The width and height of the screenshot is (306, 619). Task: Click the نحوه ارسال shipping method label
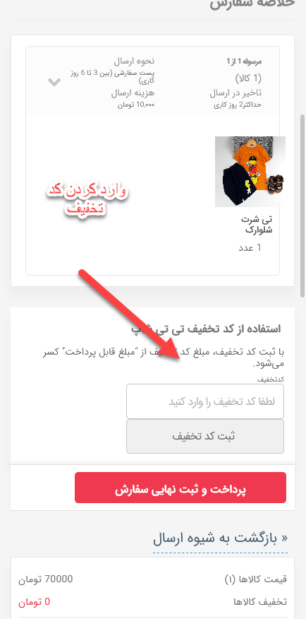[x=134, y=61]
